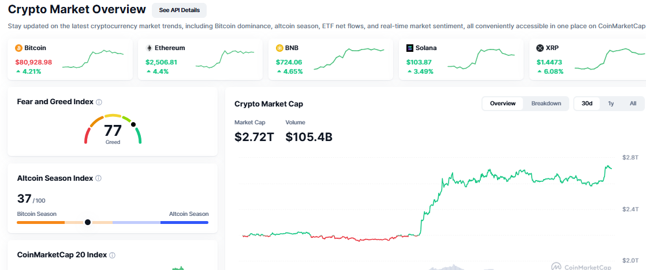Click the Altcoin Season Index value 37

pos(24,199)
